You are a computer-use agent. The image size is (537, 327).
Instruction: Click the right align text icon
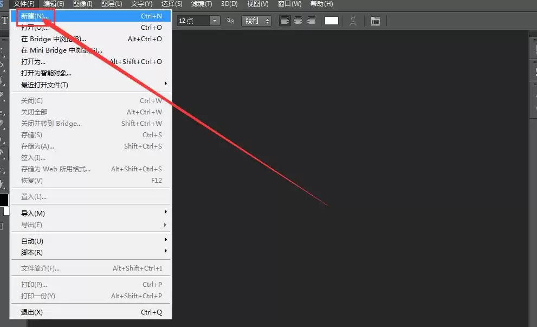click(x=311, y=21)
